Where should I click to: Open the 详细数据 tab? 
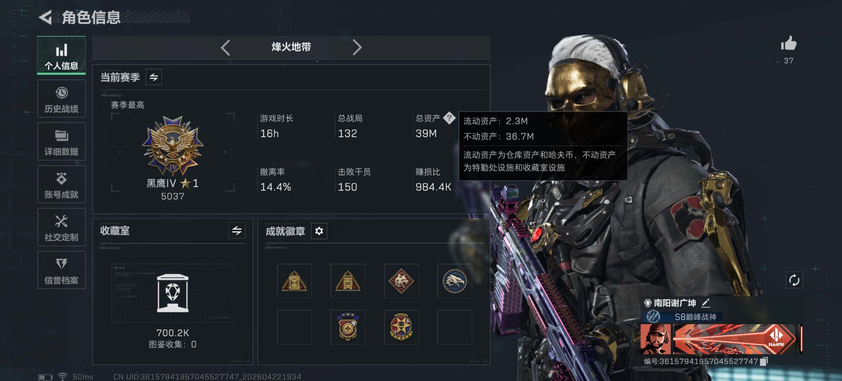(62, 142)
